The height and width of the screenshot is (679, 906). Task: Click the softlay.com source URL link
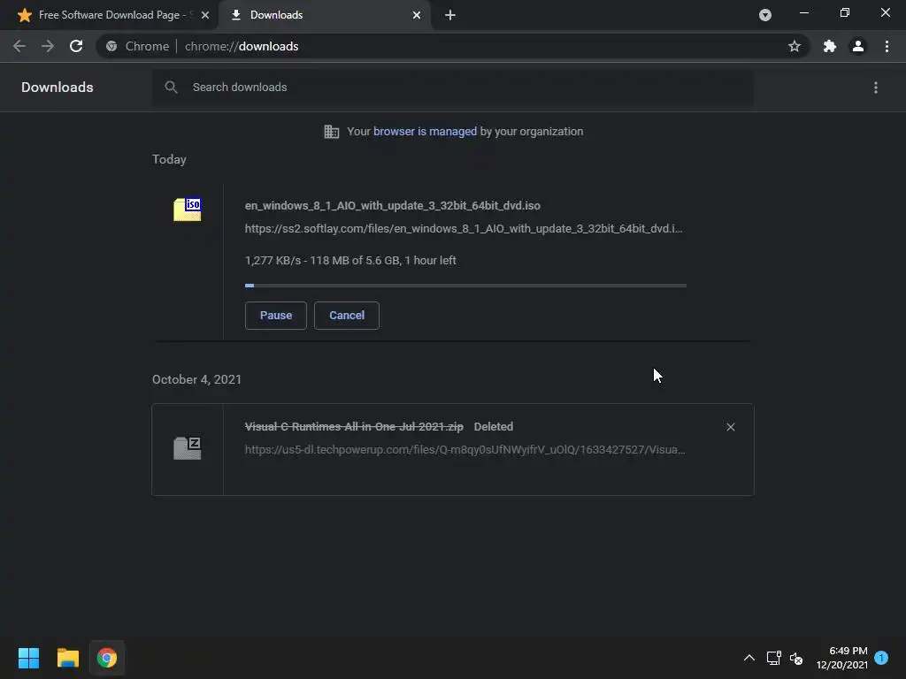pos(464,229)
